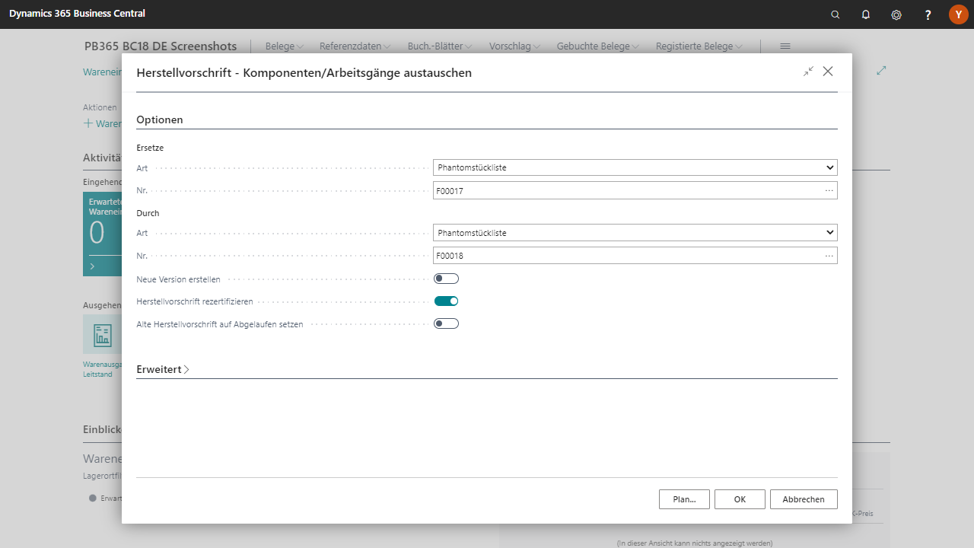
Task: Click the PB365 BC18 DE Screenshots title
Action: (161, 46)
